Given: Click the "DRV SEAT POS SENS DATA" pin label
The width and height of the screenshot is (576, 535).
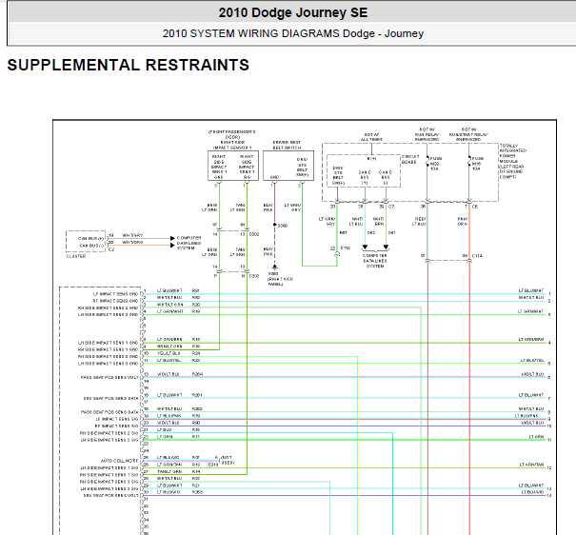Looking at the screenshot, I should pos(111,399).
